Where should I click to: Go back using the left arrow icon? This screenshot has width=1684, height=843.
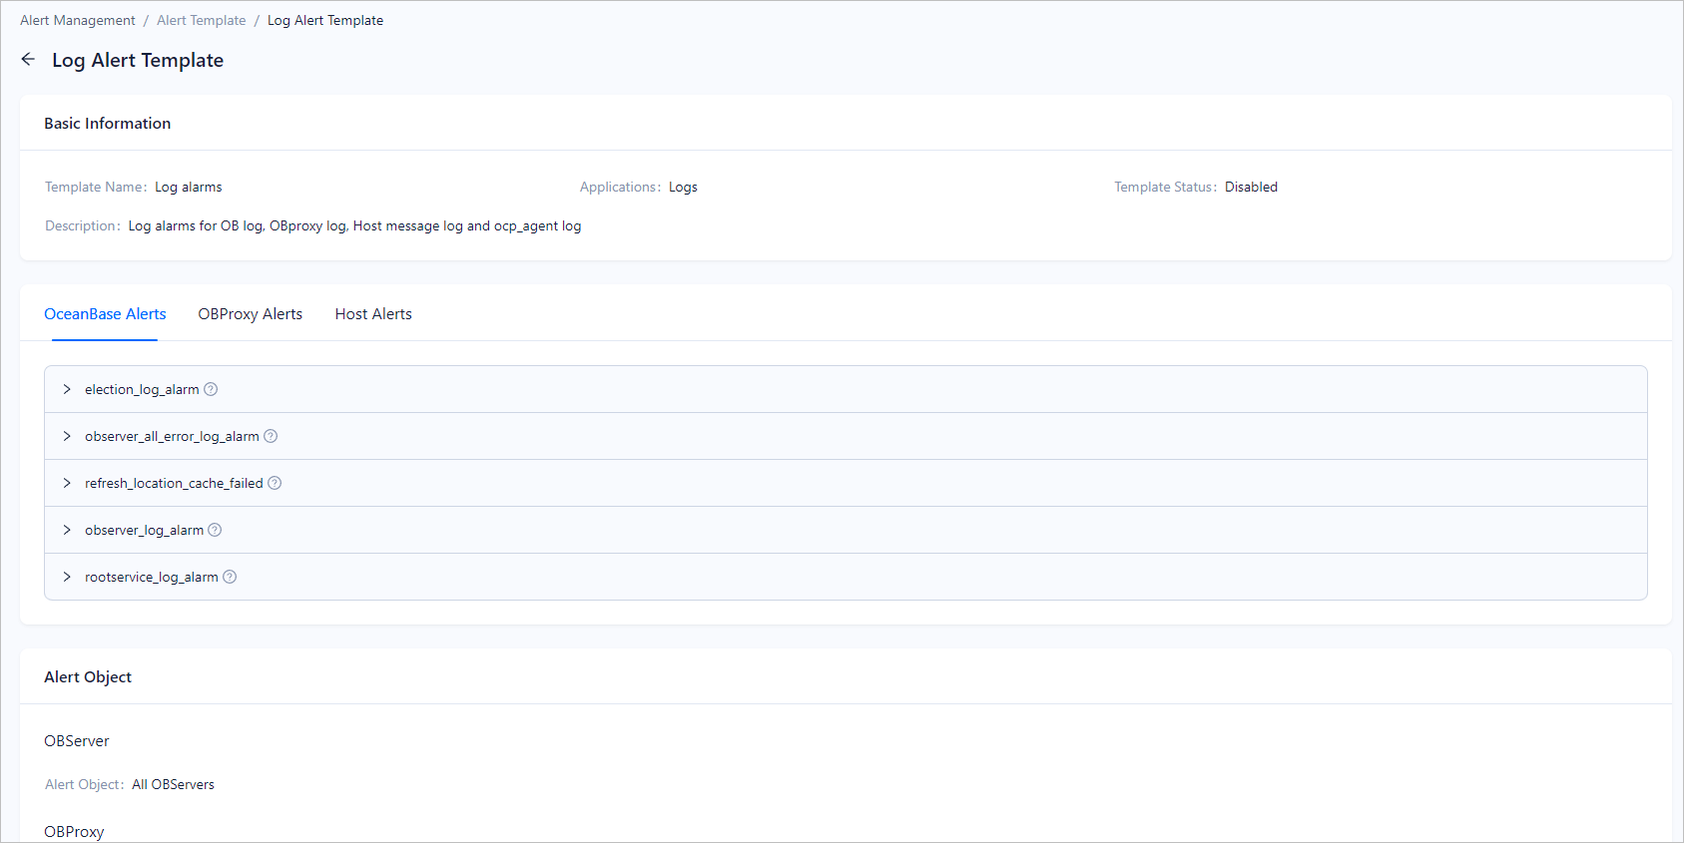point(28,60)
